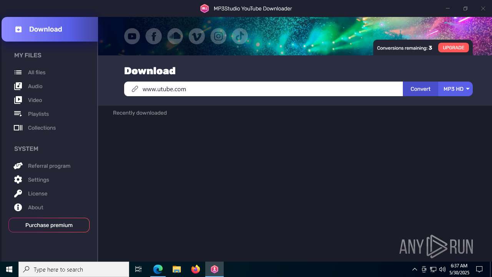This screenshot has height=277, width=492.
Task: Restore down the MP3Studio window
Action: point(465,8)
